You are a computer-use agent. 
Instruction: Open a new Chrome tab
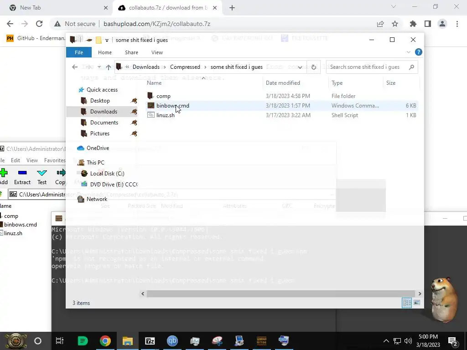(232, 8)
